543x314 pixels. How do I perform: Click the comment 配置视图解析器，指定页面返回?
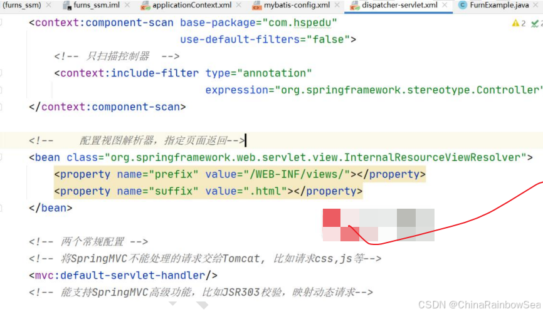(x=137, y=140)
